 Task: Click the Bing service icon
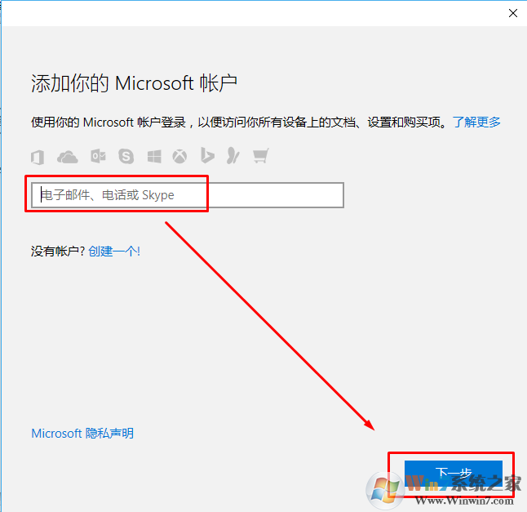(207, 155)
